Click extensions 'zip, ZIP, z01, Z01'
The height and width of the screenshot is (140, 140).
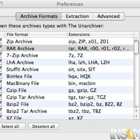pyautogui.click(x=88, y=42)
